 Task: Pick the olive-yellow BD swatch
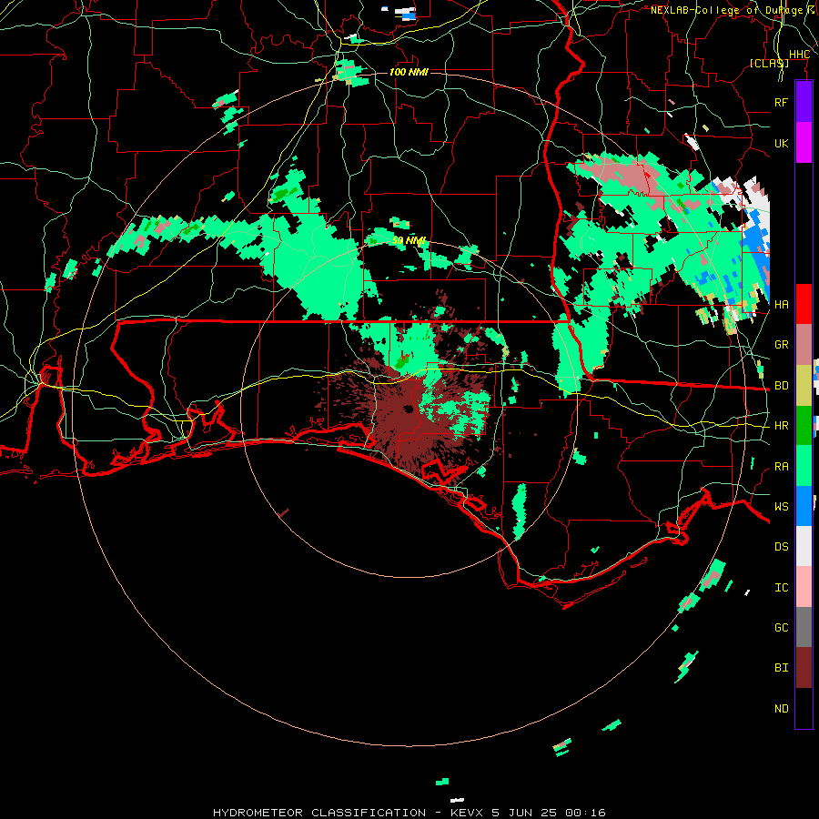pos(804,385)
